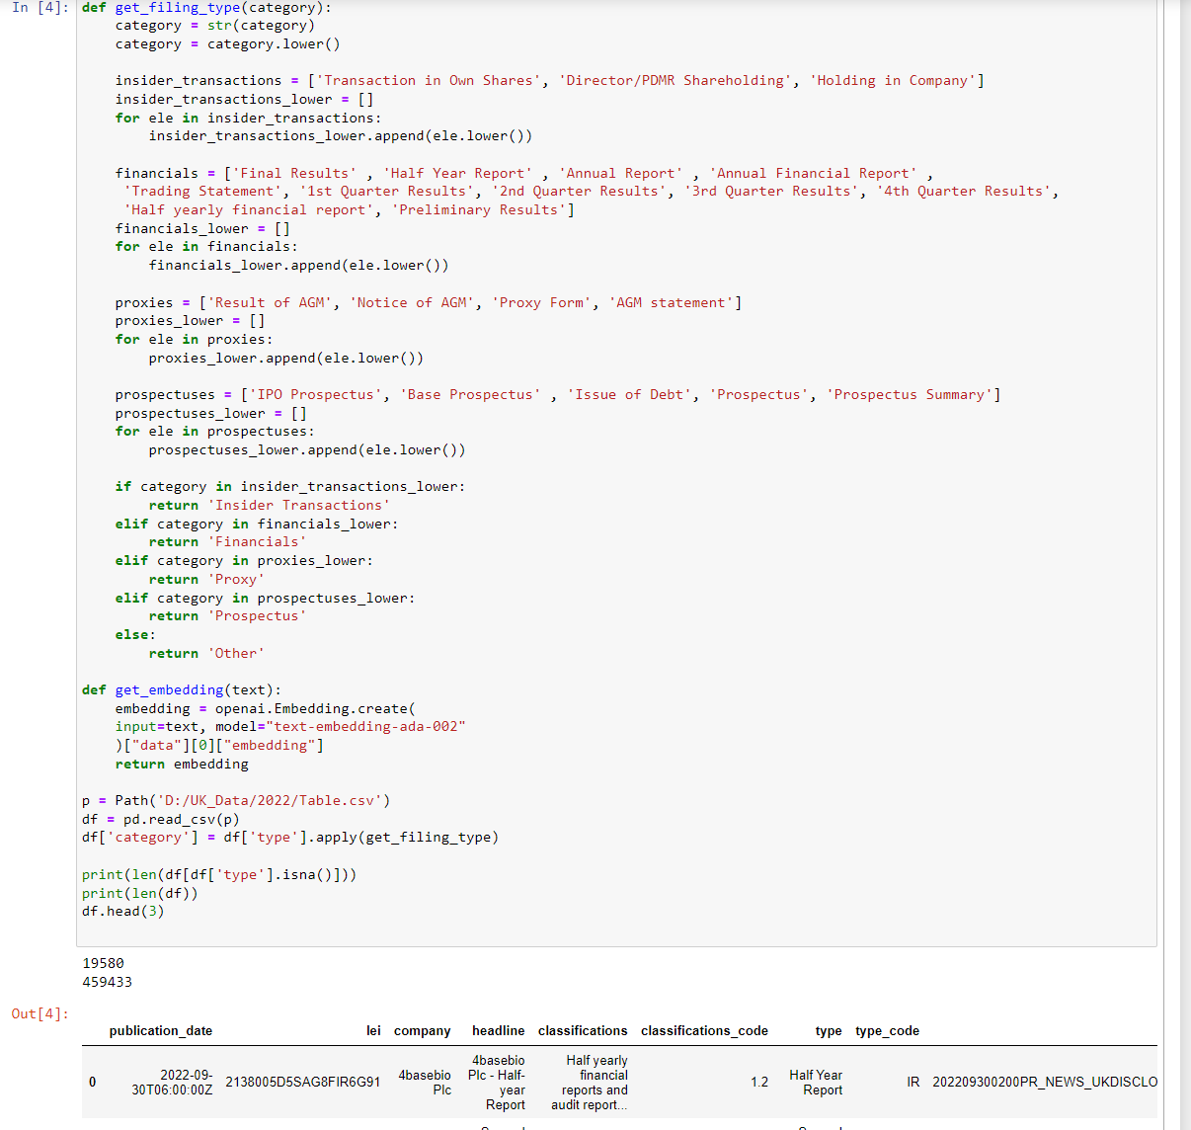The height and width of the screenshot is (1130, 1191).
Task: Click the lei column header
Action: click(x=372, y=1030)
